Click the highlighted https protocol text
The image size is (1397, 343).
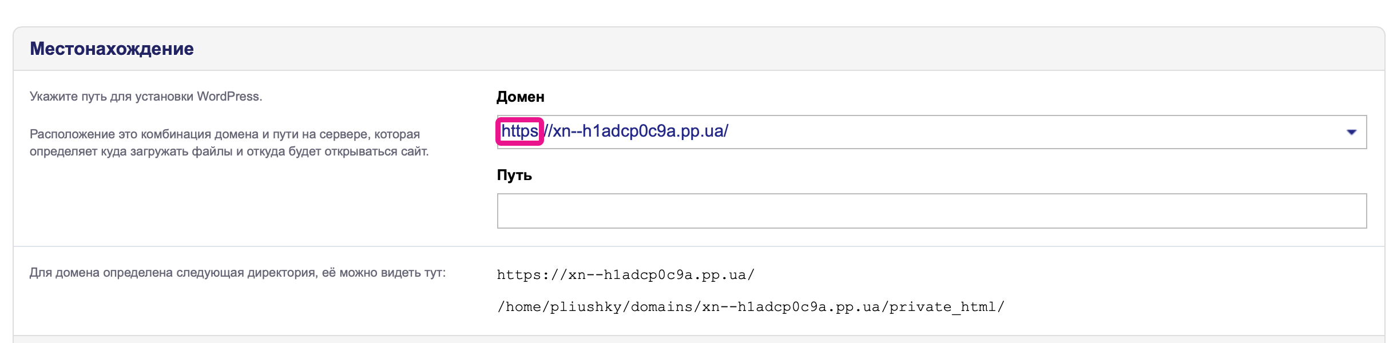coord(519,131)
